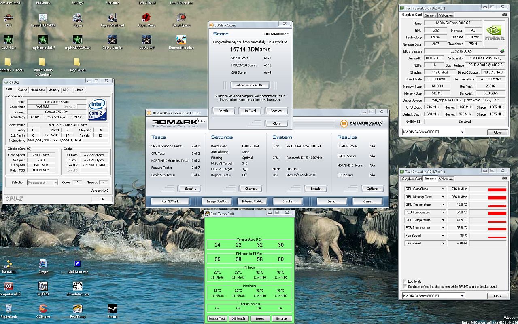Screen dimensions: 518x324
Task: Open the Steam desktop icon
Action: (112, 311)
